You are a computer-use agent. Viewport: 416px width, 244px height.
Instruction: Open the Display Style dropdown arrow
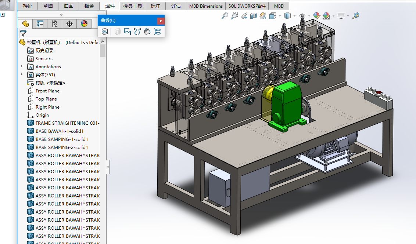295,16
